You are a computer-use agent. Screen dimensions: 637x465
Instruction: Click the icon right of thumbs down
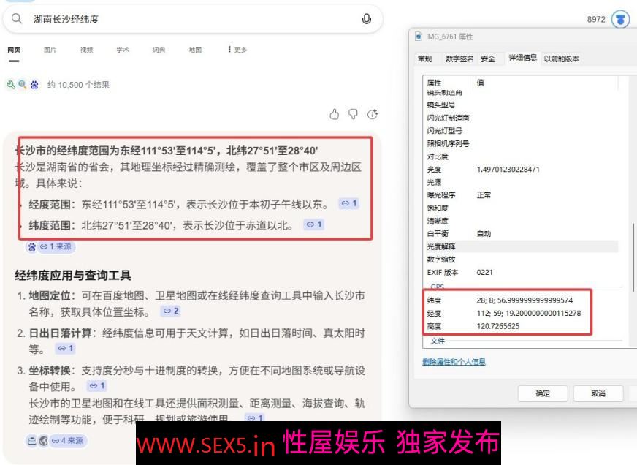373,114
